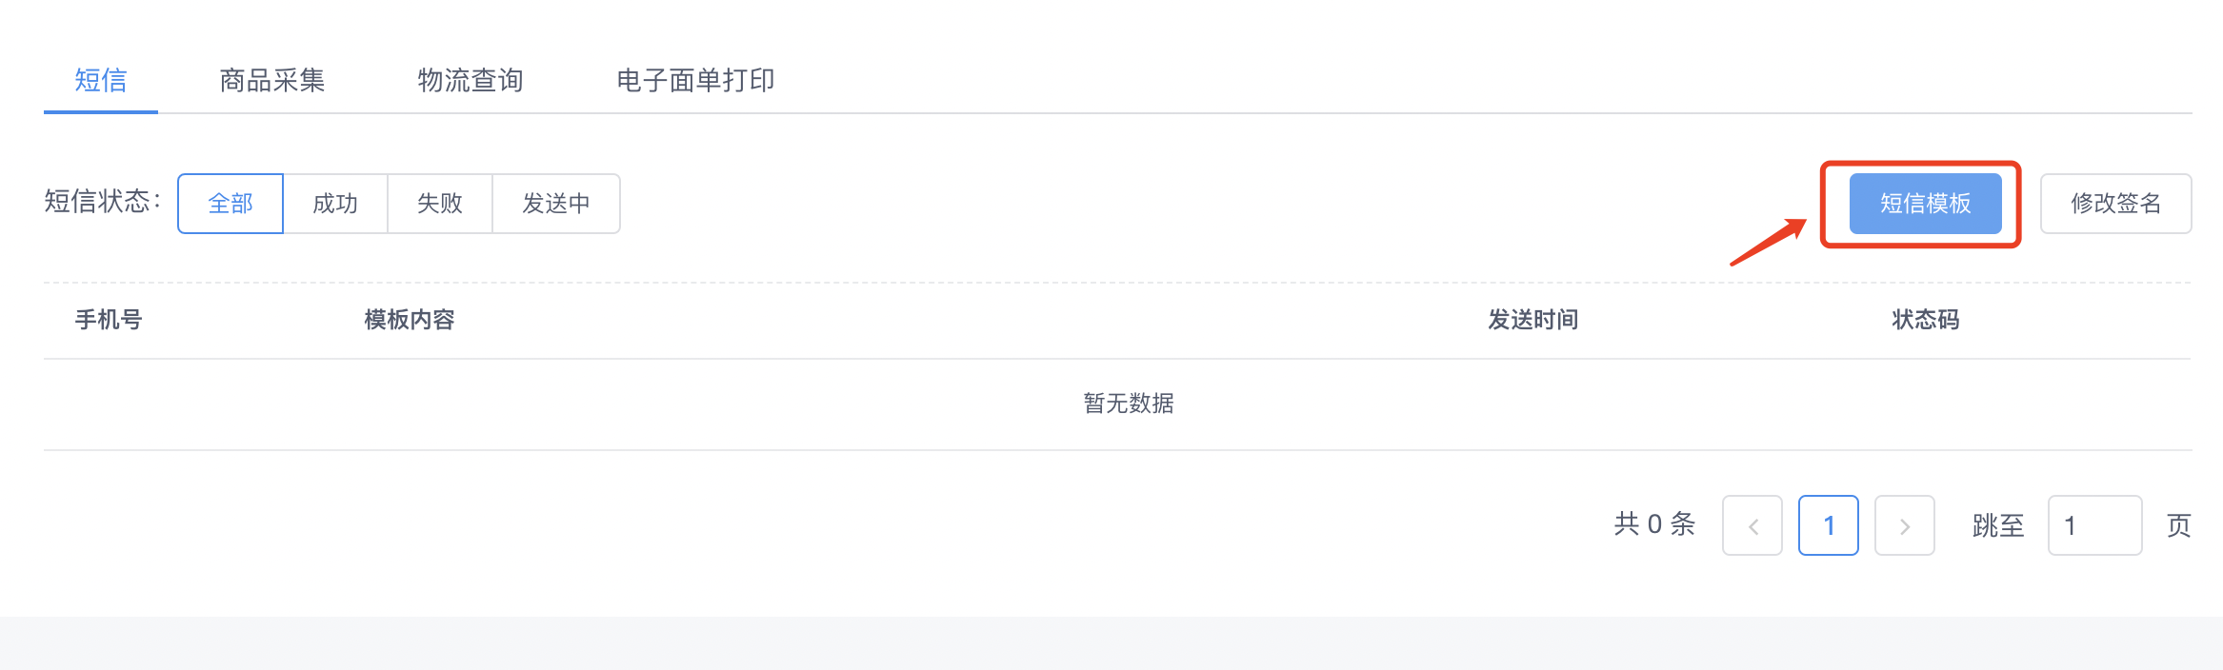Click the 共 0 条 total count text
The image size is (2223, 670).
pyautogui.click(x=1655, y=524)
